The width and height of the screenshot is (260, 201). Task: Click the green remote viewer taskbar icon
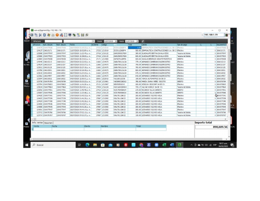point(179,145)
